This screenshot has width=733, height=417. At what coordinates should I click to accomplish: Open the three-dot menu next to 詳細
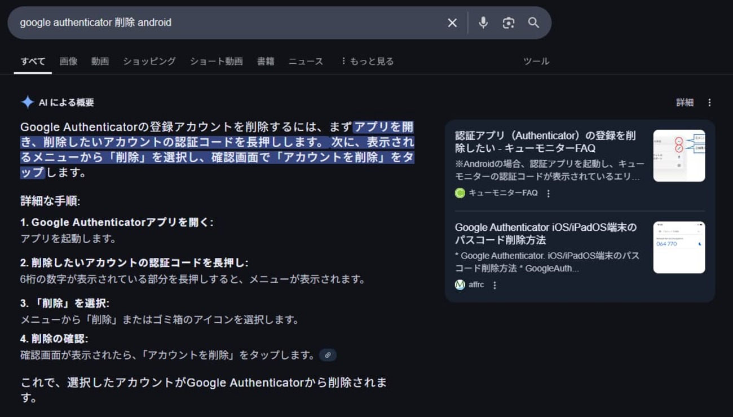709,102
